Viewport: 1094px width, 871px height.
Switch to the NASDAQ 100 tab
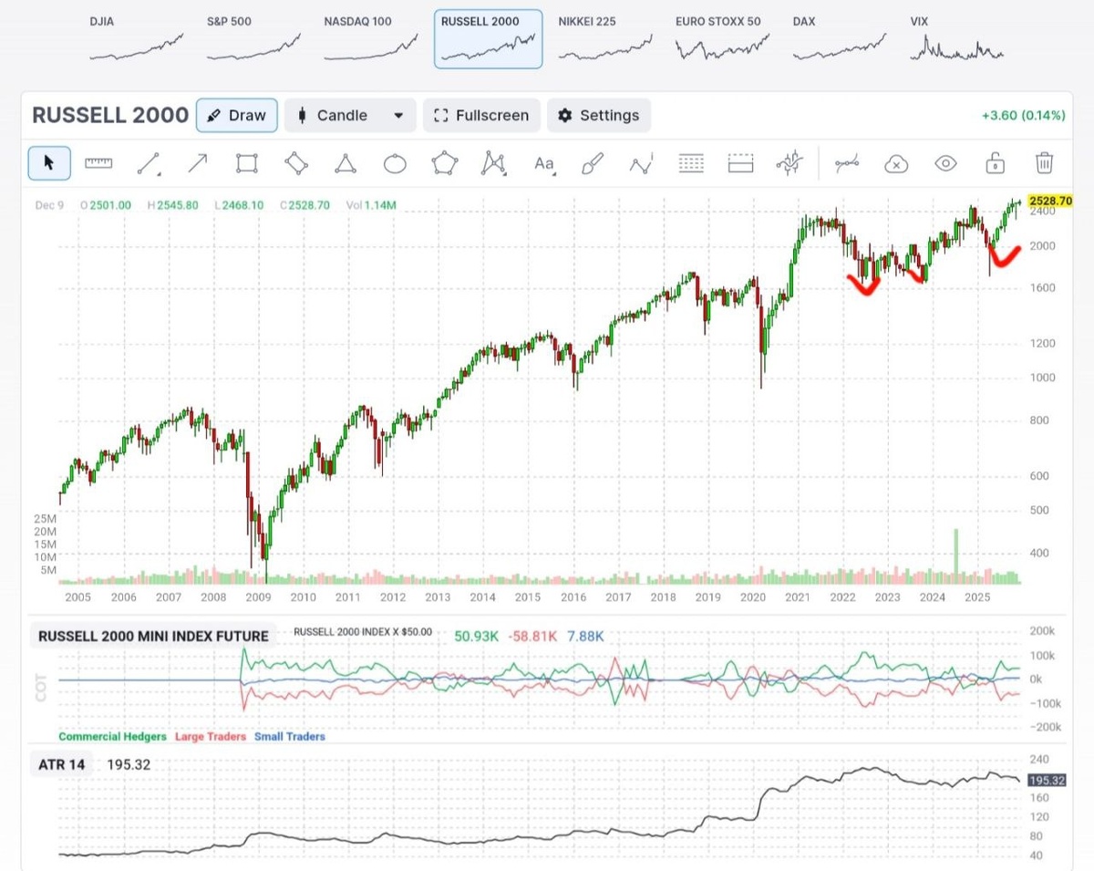[x=370, y=38]
